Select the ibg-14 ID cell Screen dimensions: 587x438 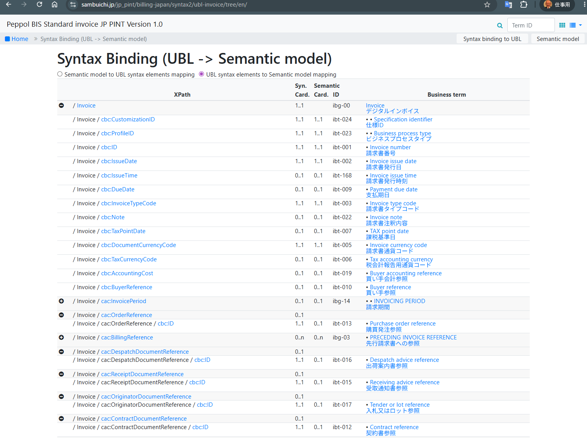[x=341, y=301]
